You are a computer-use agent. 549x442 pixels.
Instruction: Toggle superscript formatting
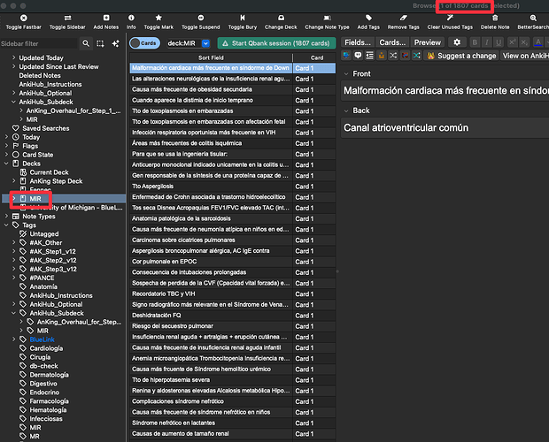tap(512, 42)
